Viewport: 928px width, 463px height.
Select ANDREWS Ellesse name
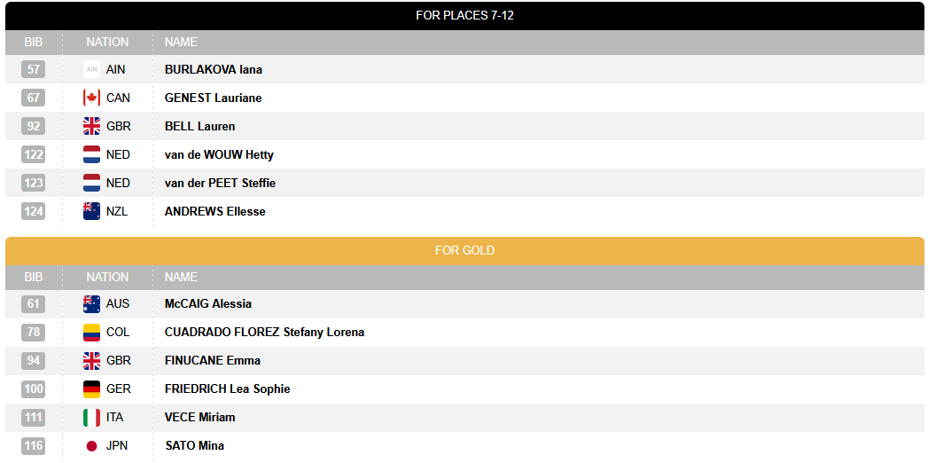[x=214, y=211]
